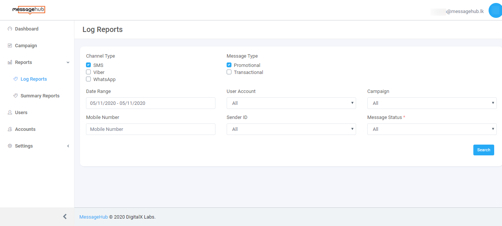Select Log Reports menu item
The height and width of the screenshot is (226, 502).
pos(33,79)
